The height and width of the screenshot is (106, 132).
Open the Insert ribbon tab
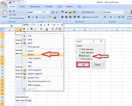coord(22,7)
